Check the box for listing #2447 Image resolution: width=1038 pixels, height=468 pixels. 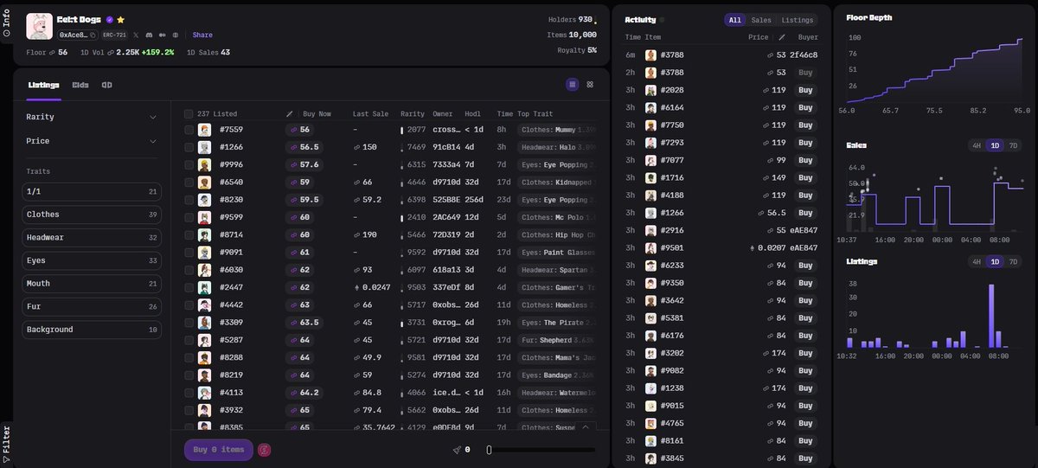(189, 287)
